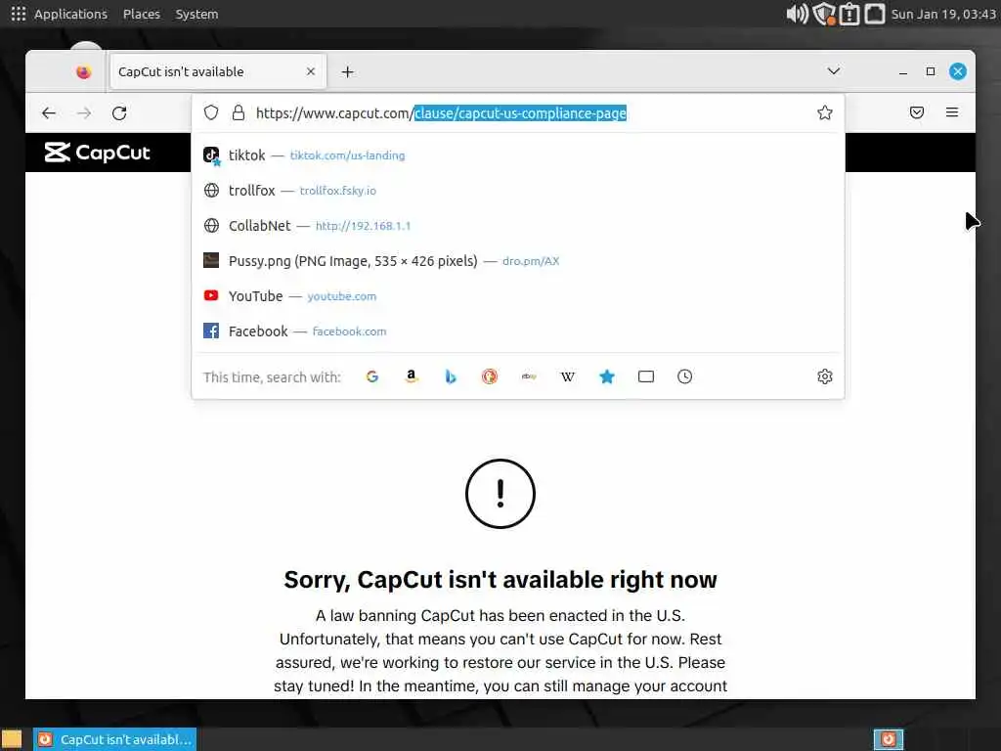Search history using clock icon
Viewport: 1001px width, 751px height.
(x=684, y=376)
